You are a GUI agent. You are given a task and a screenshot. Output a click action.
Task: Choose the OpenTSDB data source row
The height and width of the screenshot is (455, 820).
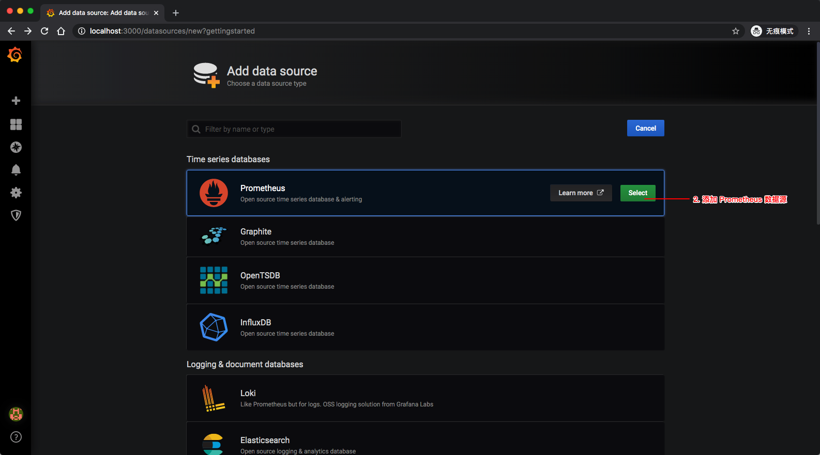tap(425, 280)
